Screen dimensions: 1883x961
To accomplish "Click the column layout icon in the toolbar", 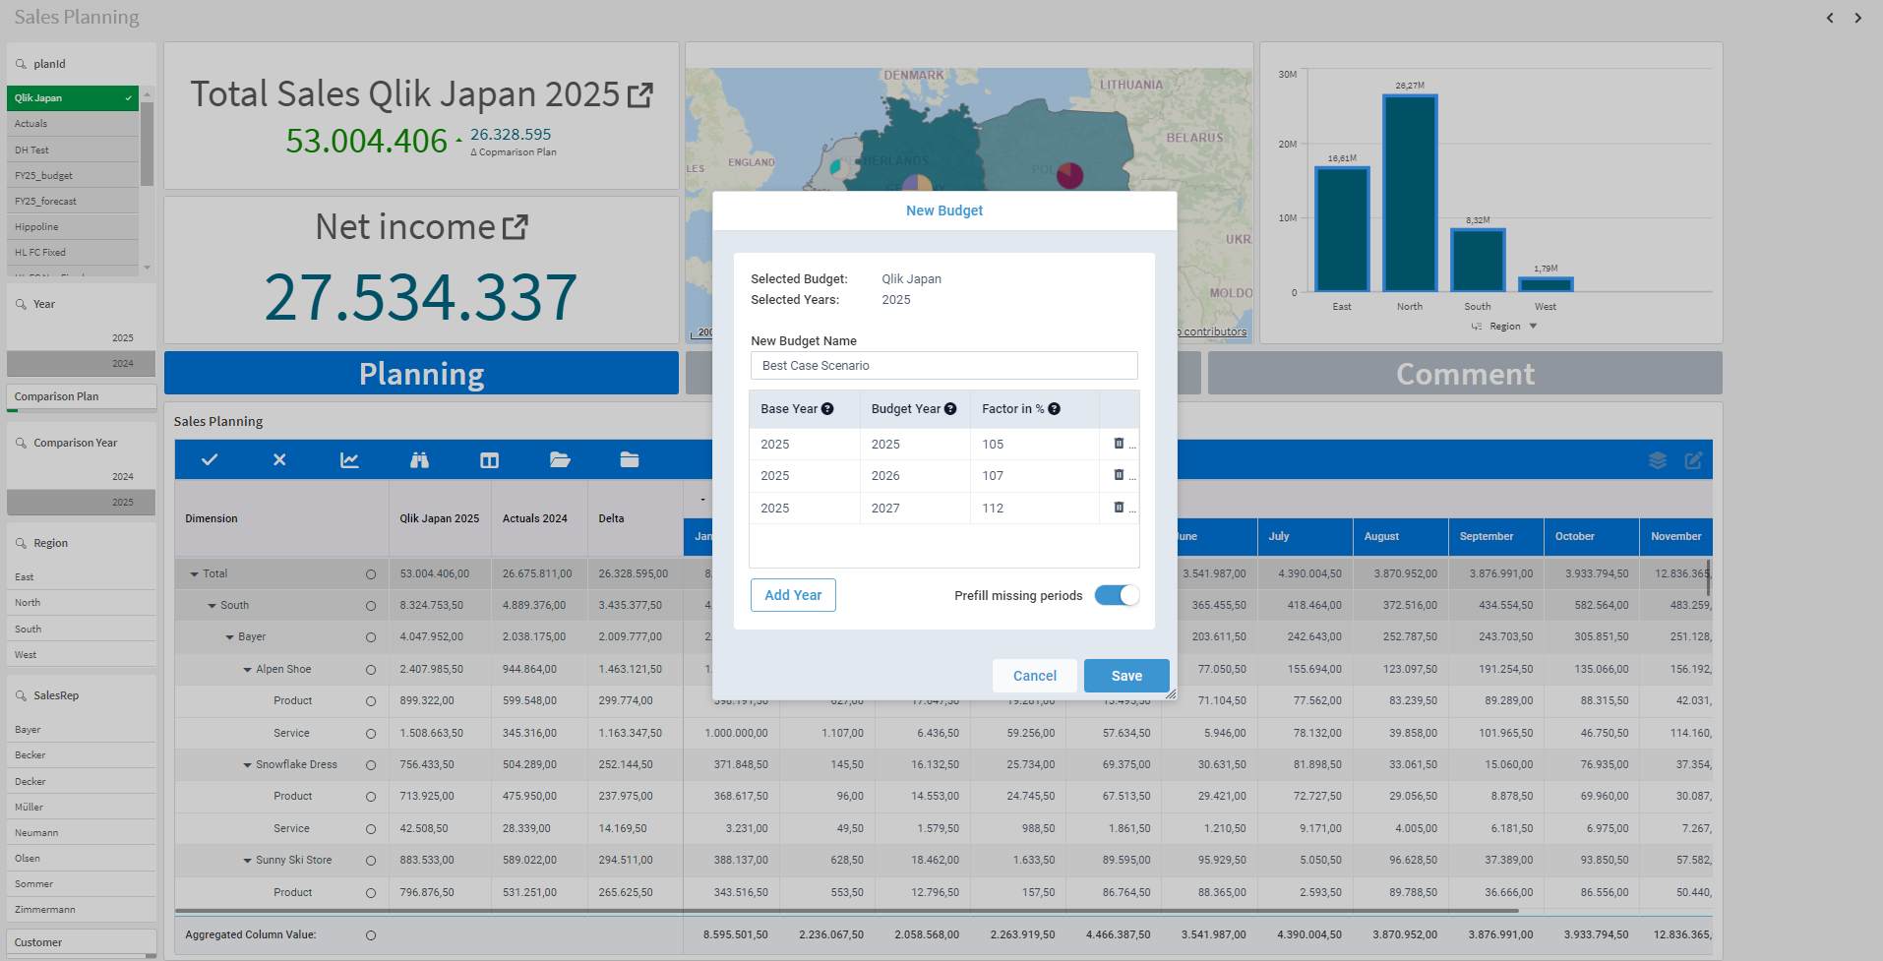I will pyautogui.click(x=489, y=458).
